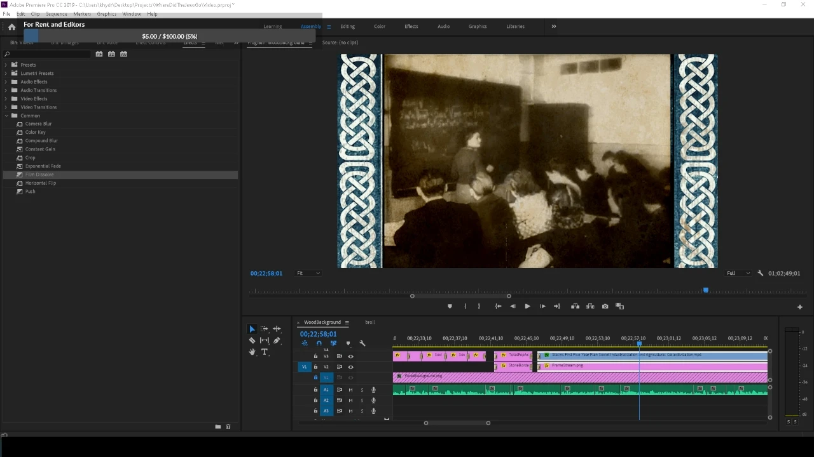This screenshot has height=457, width=814.
Task: Collapse the Common folder
Action: click(6, 116)
